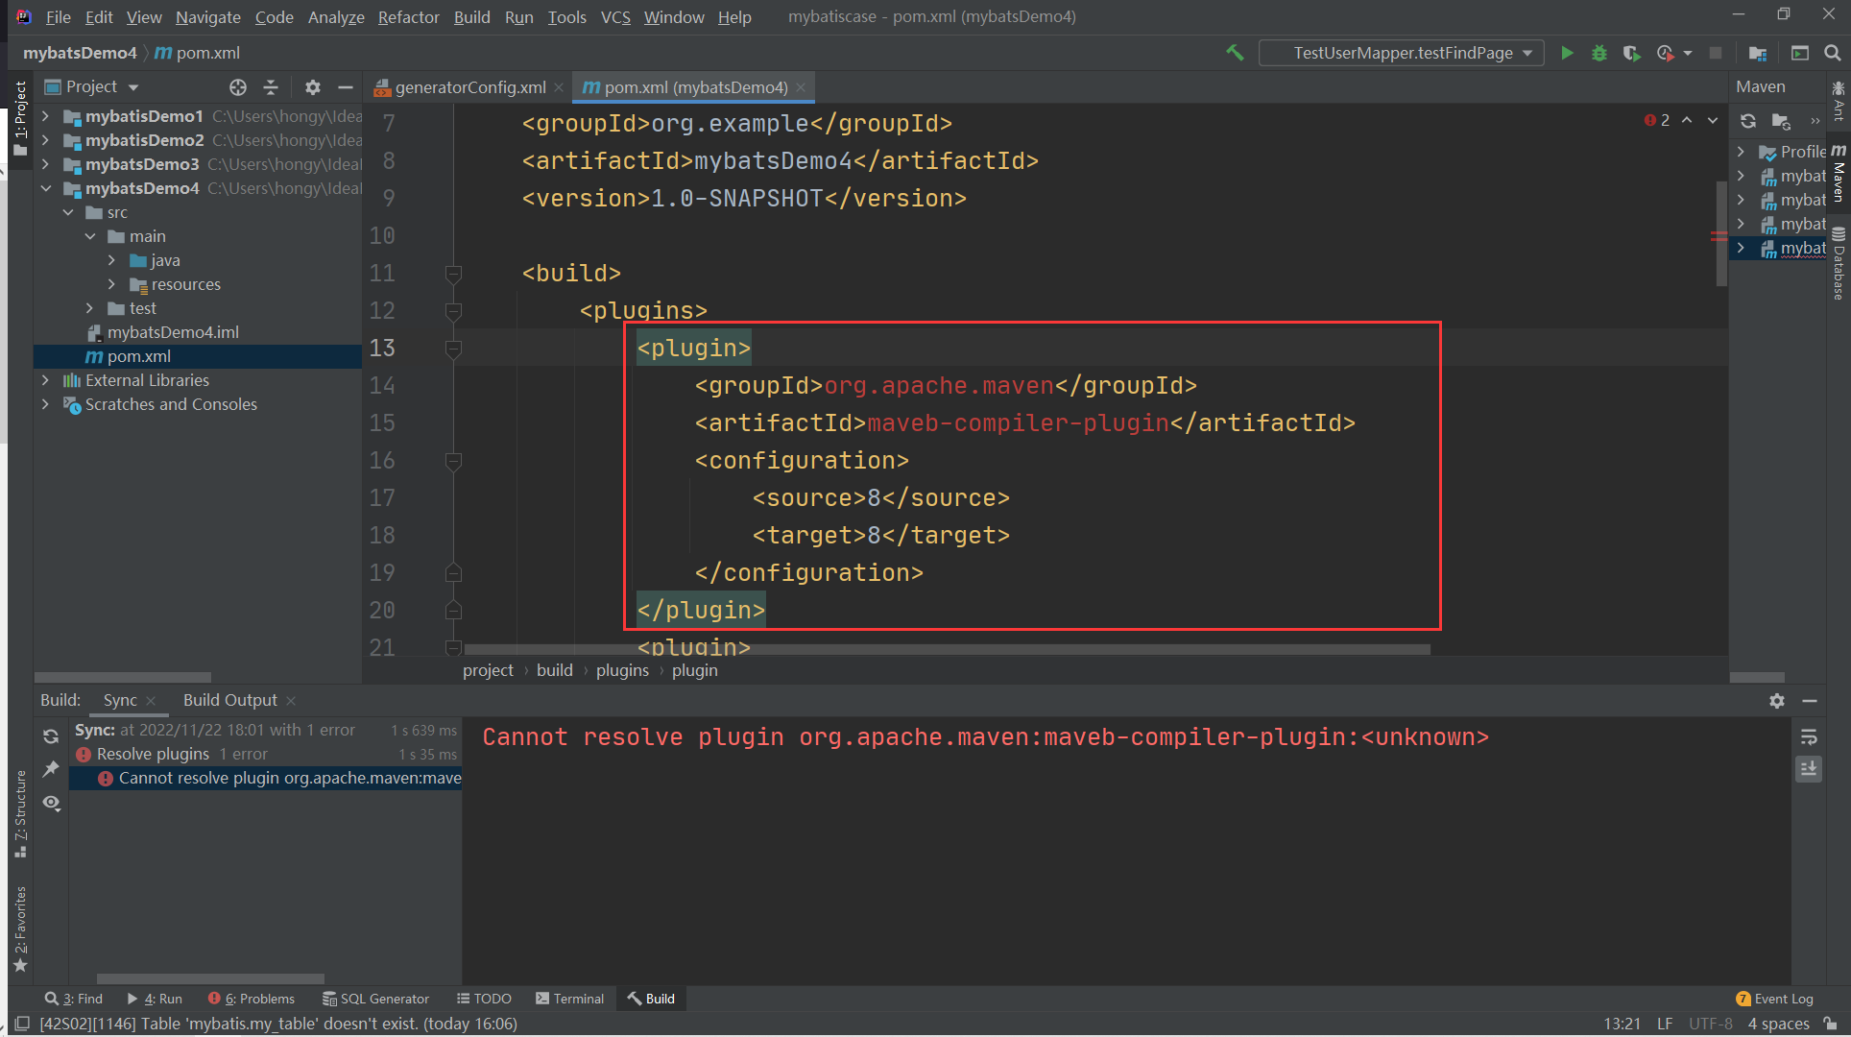Open the profiler options dropdown arrow
This screenshot has height=1037, width=1851.
click(1688, 53)
